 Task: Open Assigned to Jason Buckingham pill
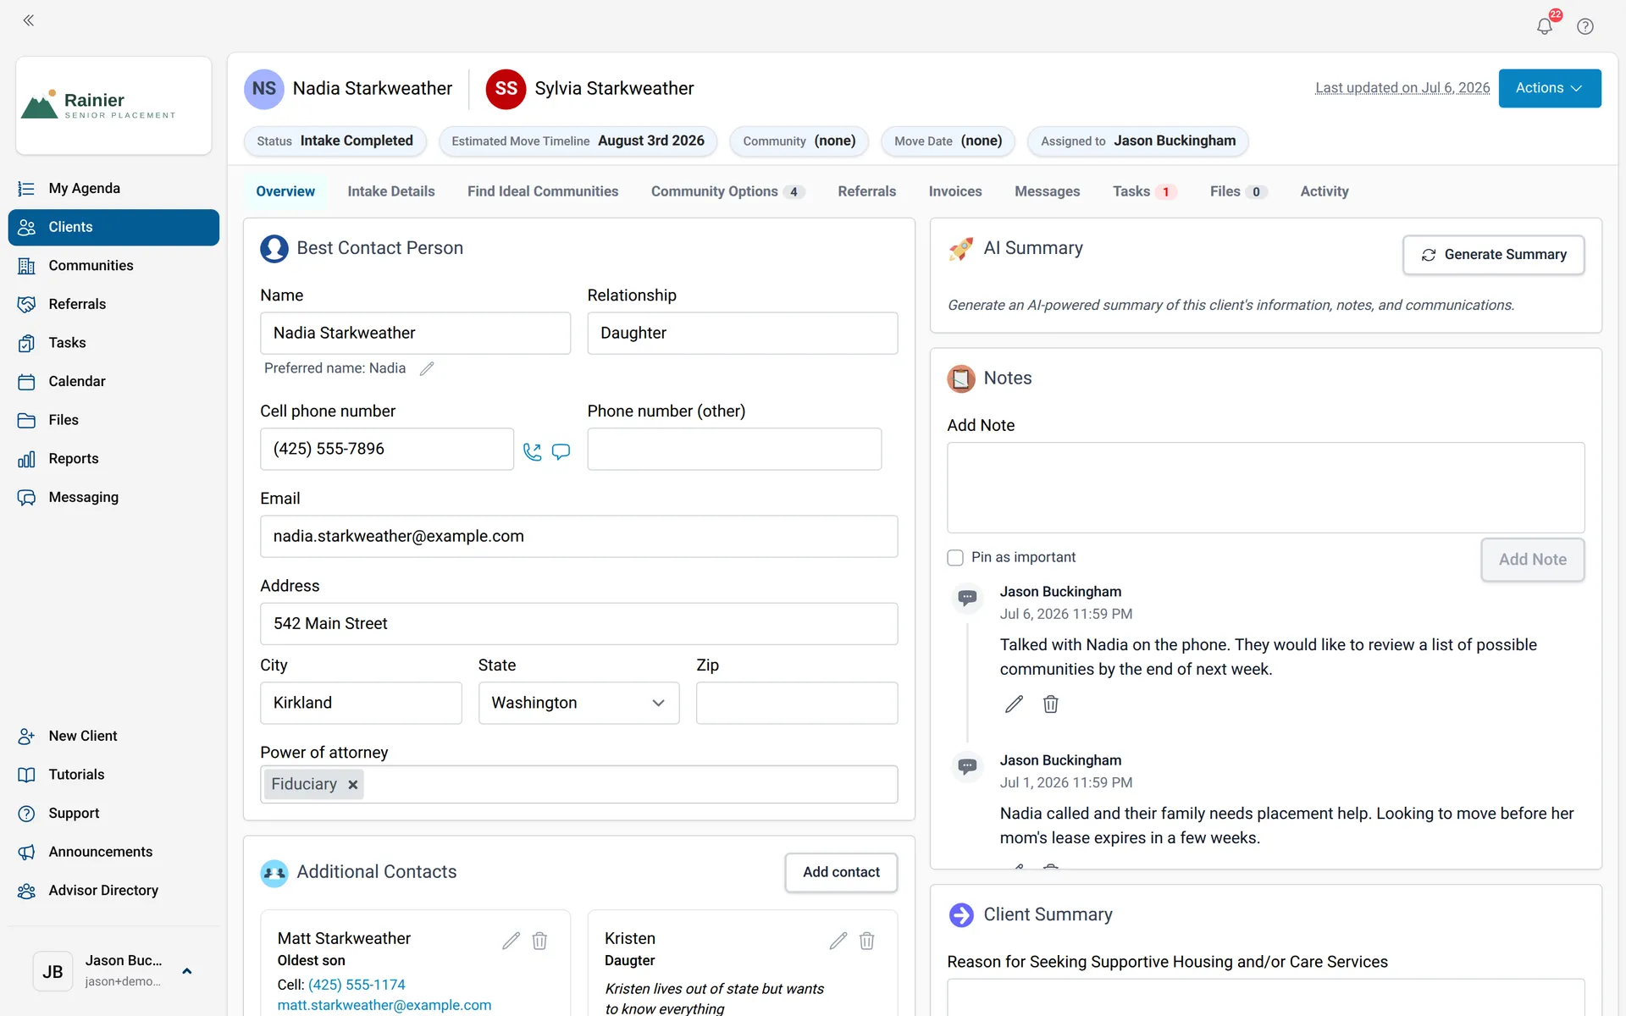pyautogui.click(x=1138, y=141)
